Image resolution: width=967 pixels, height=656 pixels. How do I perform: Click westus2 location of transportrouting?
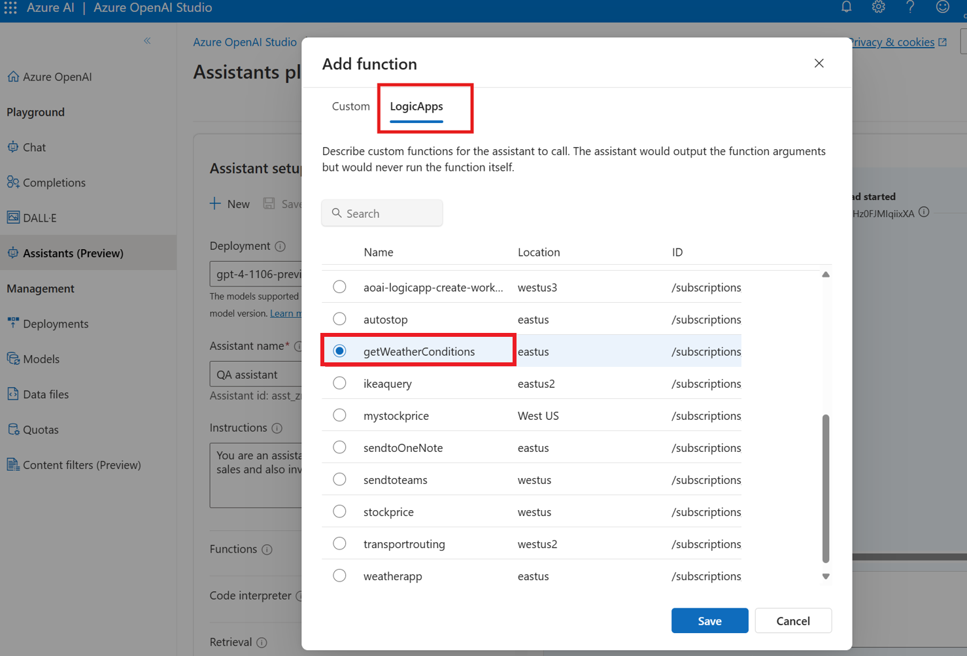tap(537, 544)
